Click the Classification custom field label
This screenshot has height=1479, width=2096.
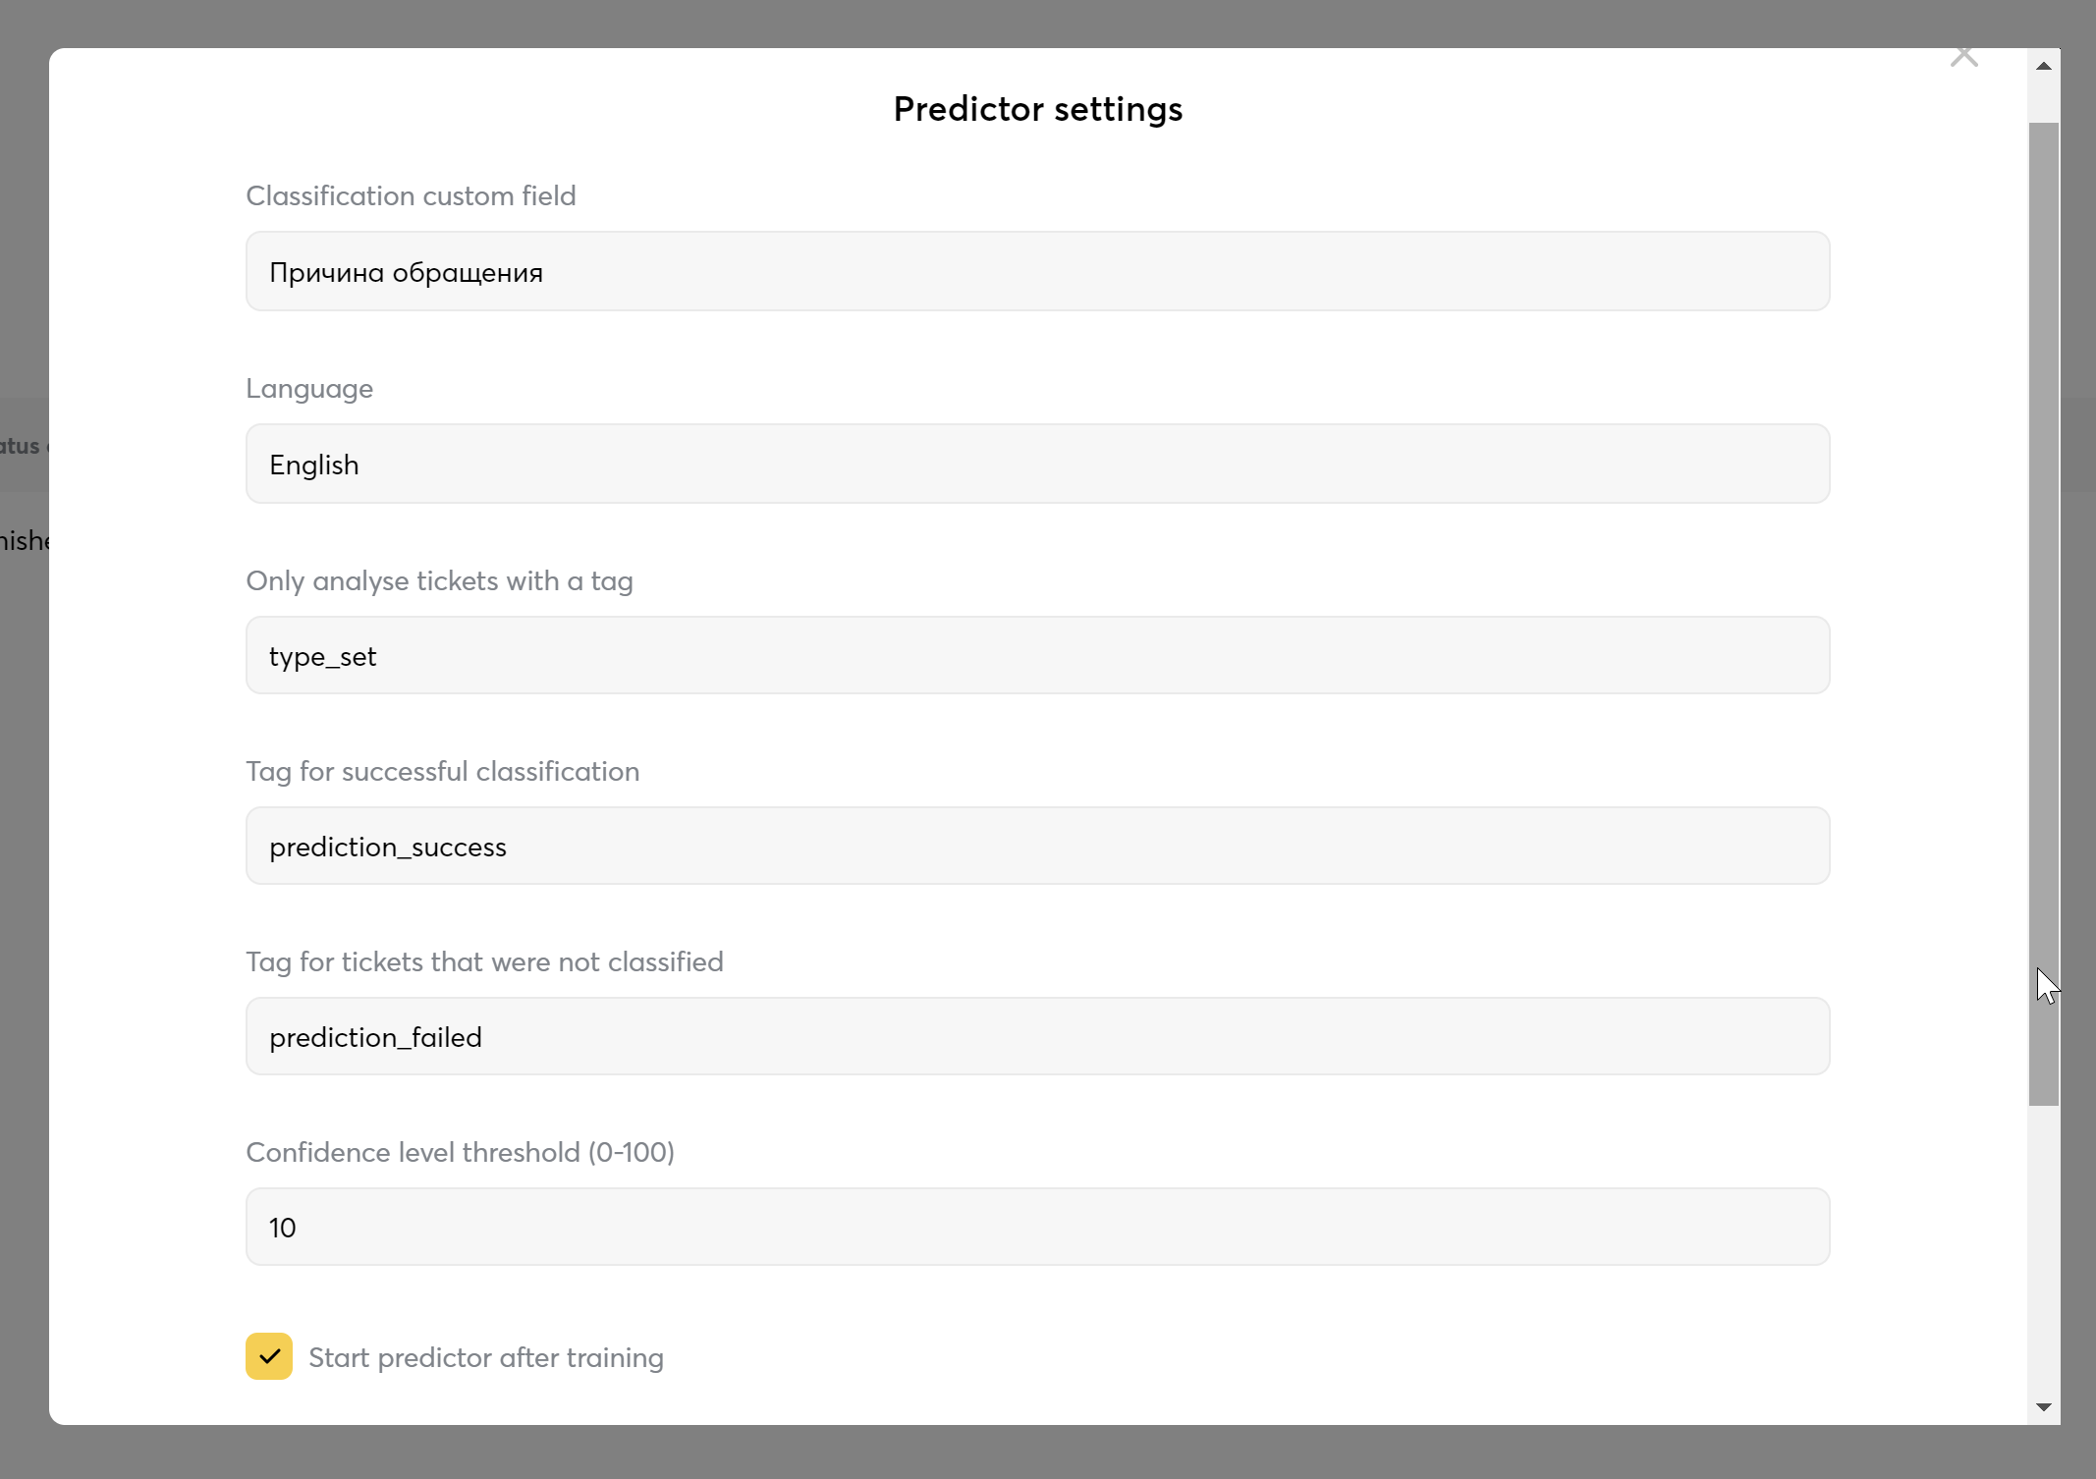(411, 195)
